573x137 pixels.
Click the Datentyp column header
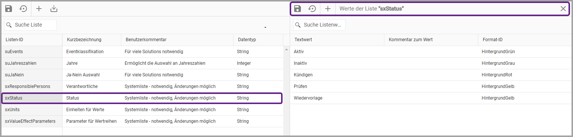coord(258,40)
